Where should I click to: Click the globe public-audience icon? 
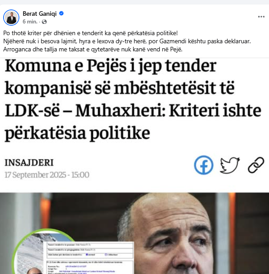[x=45, y=22]
